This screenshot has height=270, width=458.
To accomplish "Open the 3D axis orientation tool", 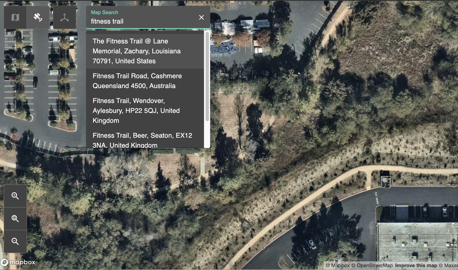I will point(64,17).
